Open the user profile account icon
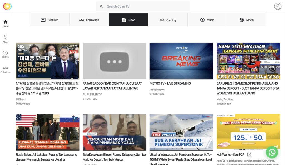 277,6
